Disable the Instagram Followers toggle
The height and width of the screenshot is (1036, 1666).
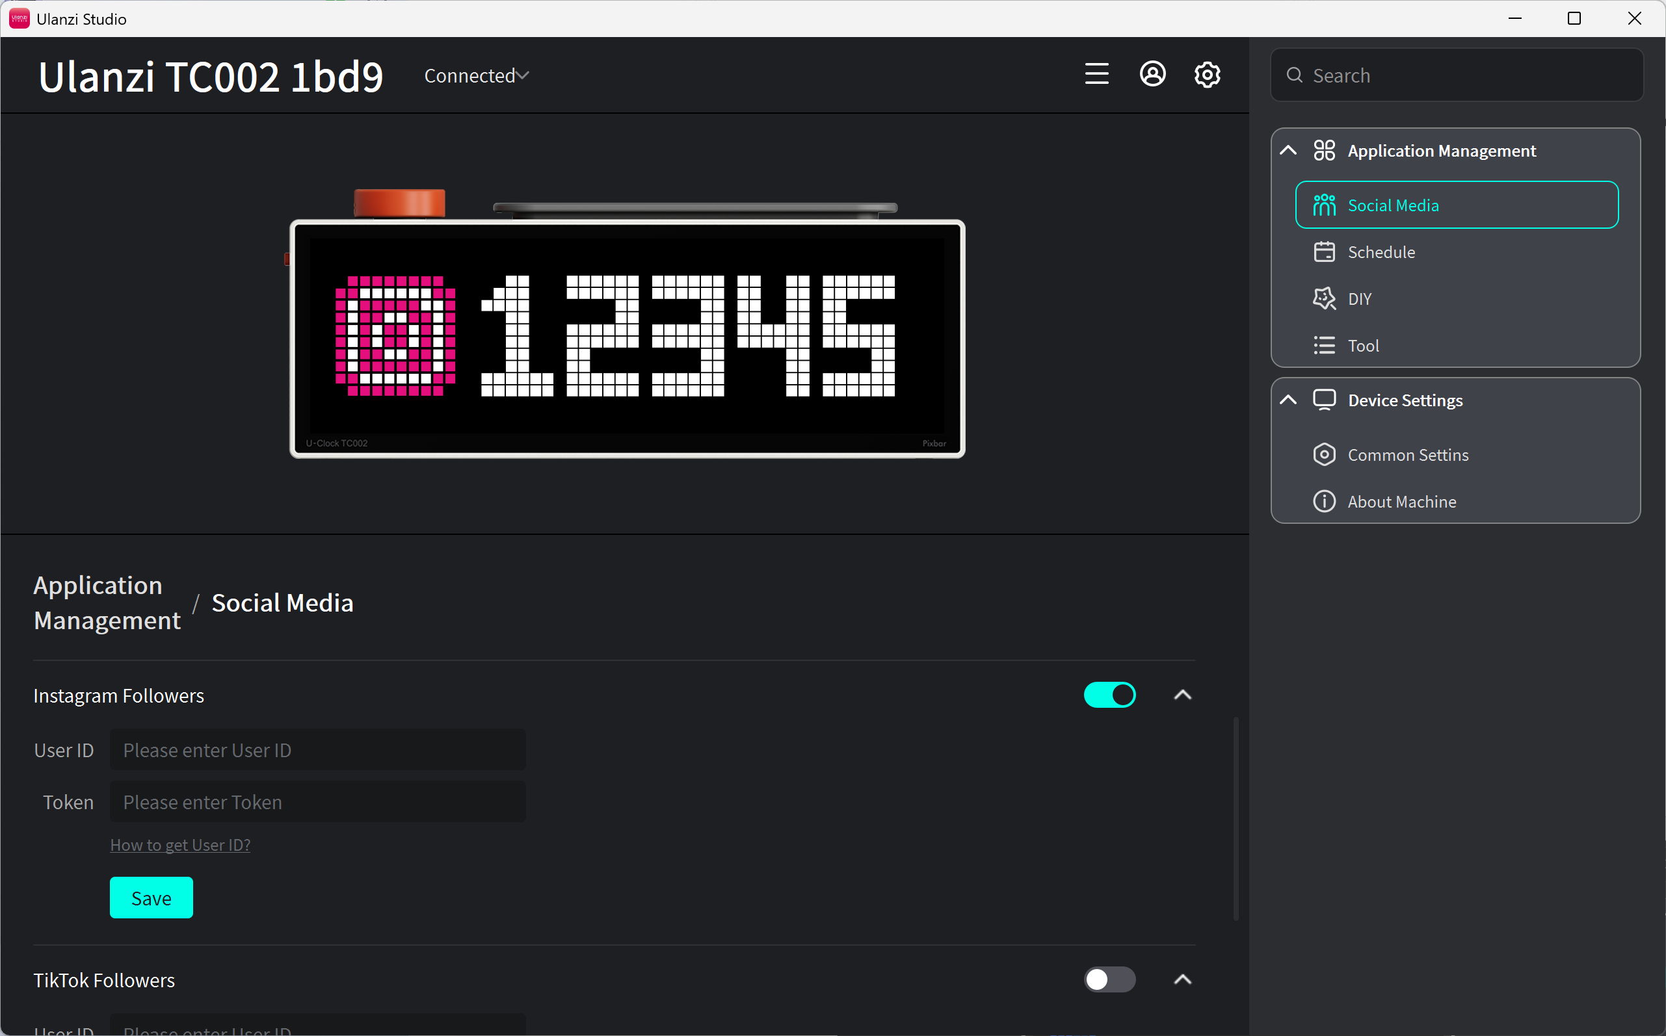tap(1109, 695)
